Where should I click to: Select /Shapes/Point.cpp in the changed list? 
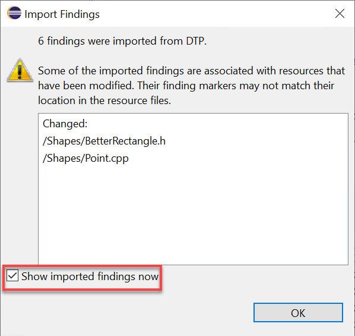85,158
